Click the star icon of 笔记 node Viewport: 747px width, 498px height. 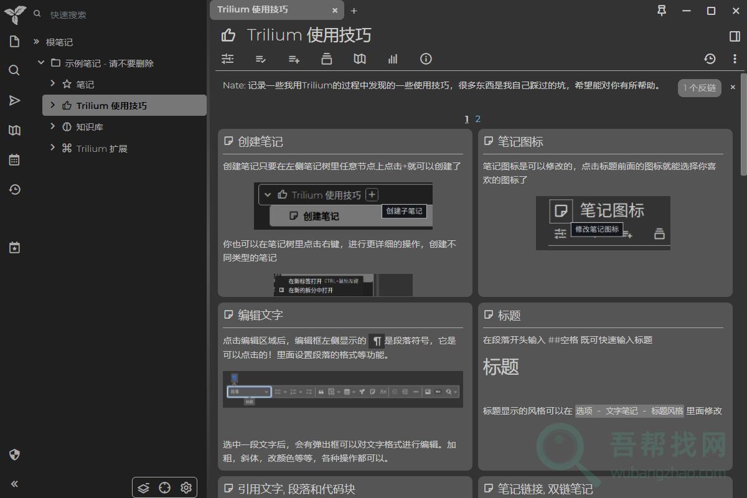click(x=67, y=84)
